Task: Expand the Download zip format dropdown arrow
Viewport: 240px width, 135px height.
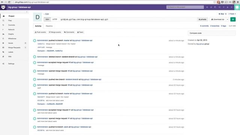Action: pyautogui.click(x=228, y=19)
